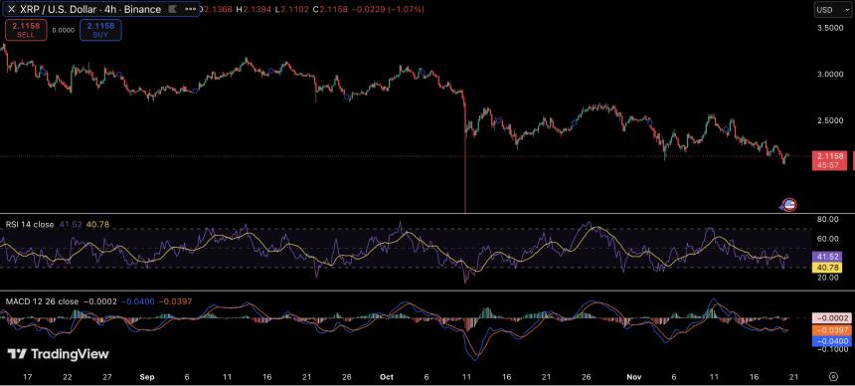Click the rightmost 21 date label
Image resolution: width=855 pixels, height=386 pixels.
point(794,377)
